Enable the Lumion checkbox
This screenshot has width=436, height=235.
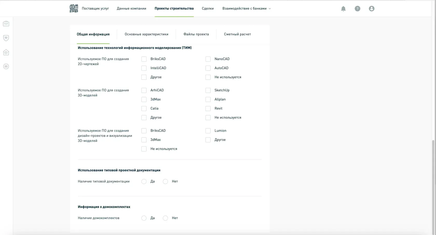[208, 131]
